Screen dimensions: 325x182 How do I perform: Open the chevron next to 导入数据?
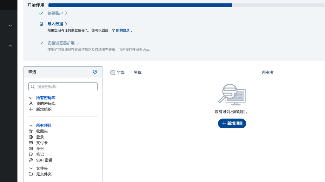click(x=66, y=24)
